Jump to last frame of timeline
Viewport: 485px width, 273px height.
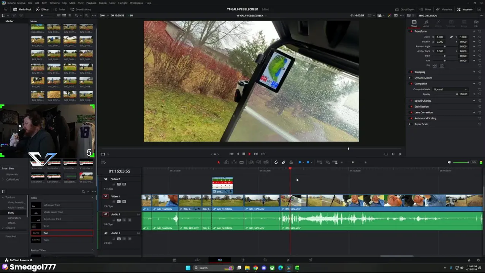click(256, 154)
